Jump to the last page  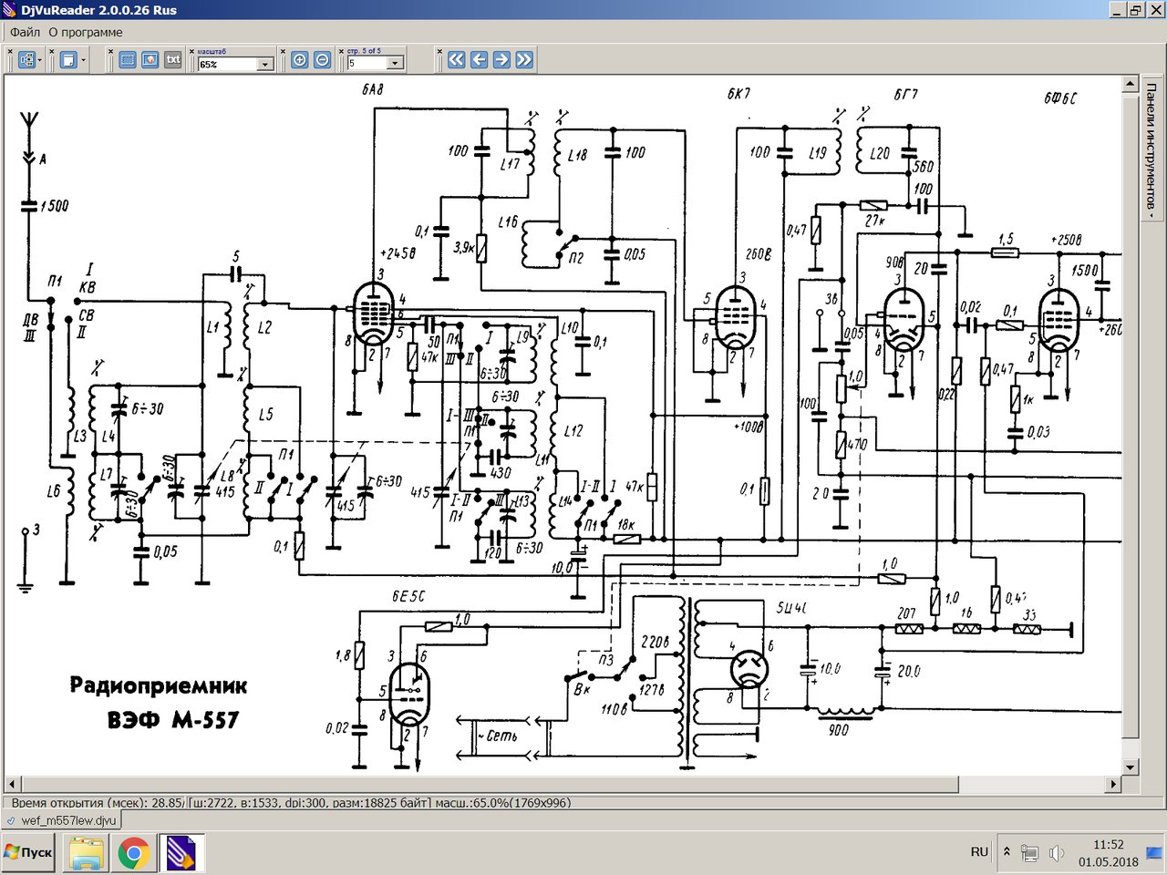click(524, 60)
